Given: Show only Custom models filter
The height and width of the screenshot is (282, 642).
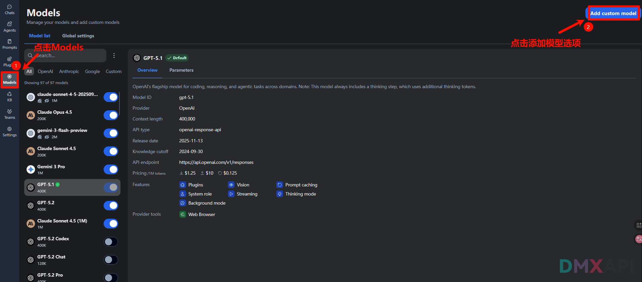Looking at the screenshot, I should pos(113,72).
